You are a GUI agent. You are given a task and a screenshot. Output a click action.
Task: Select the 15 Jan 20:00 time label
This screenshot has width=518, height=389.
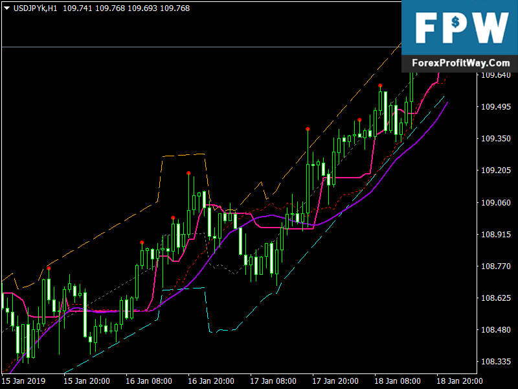(87, 381)
